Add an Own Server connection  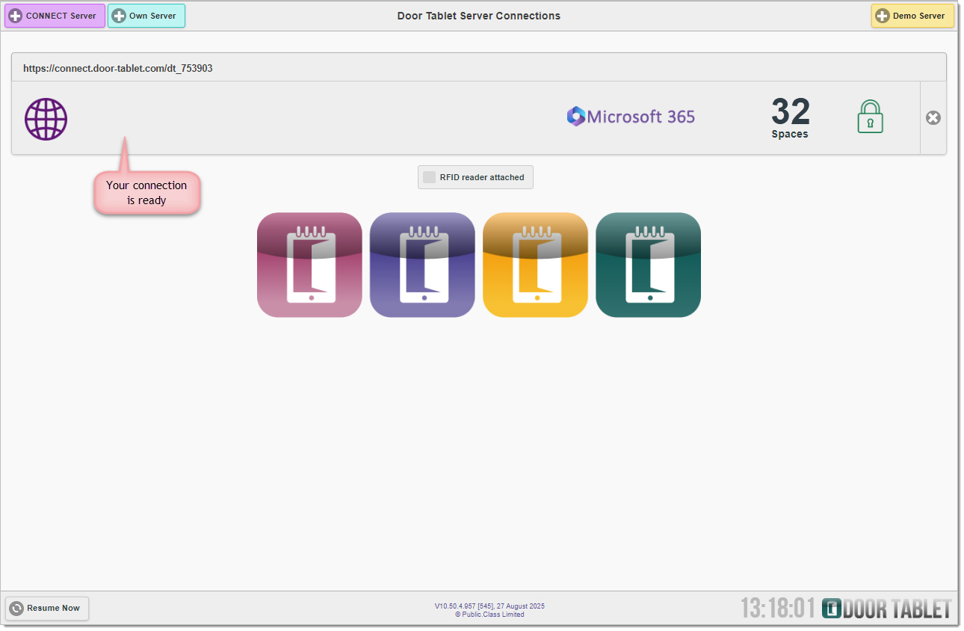(146, 16)
